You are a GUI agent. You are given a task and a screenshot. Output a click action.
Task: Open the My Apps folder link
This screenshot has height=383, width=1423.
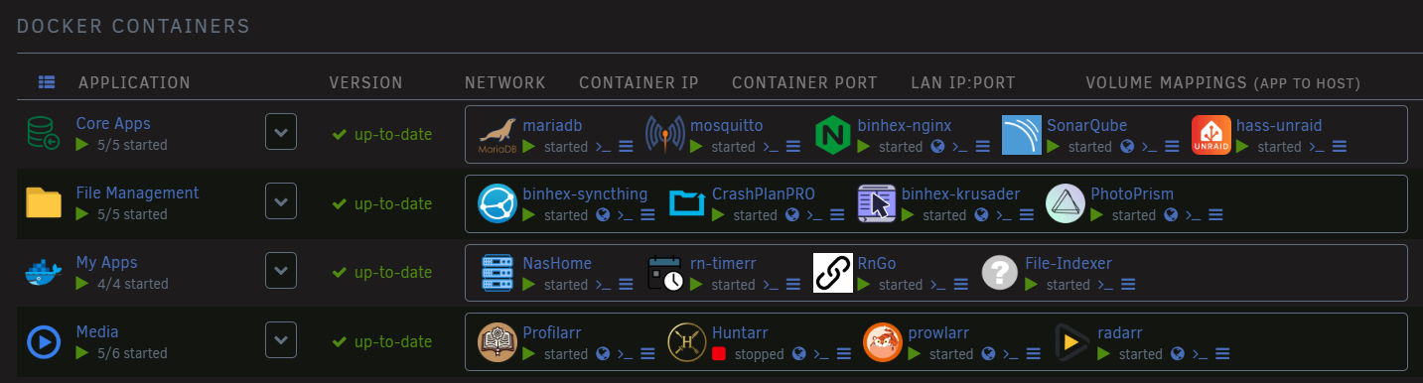pos(106,263)
